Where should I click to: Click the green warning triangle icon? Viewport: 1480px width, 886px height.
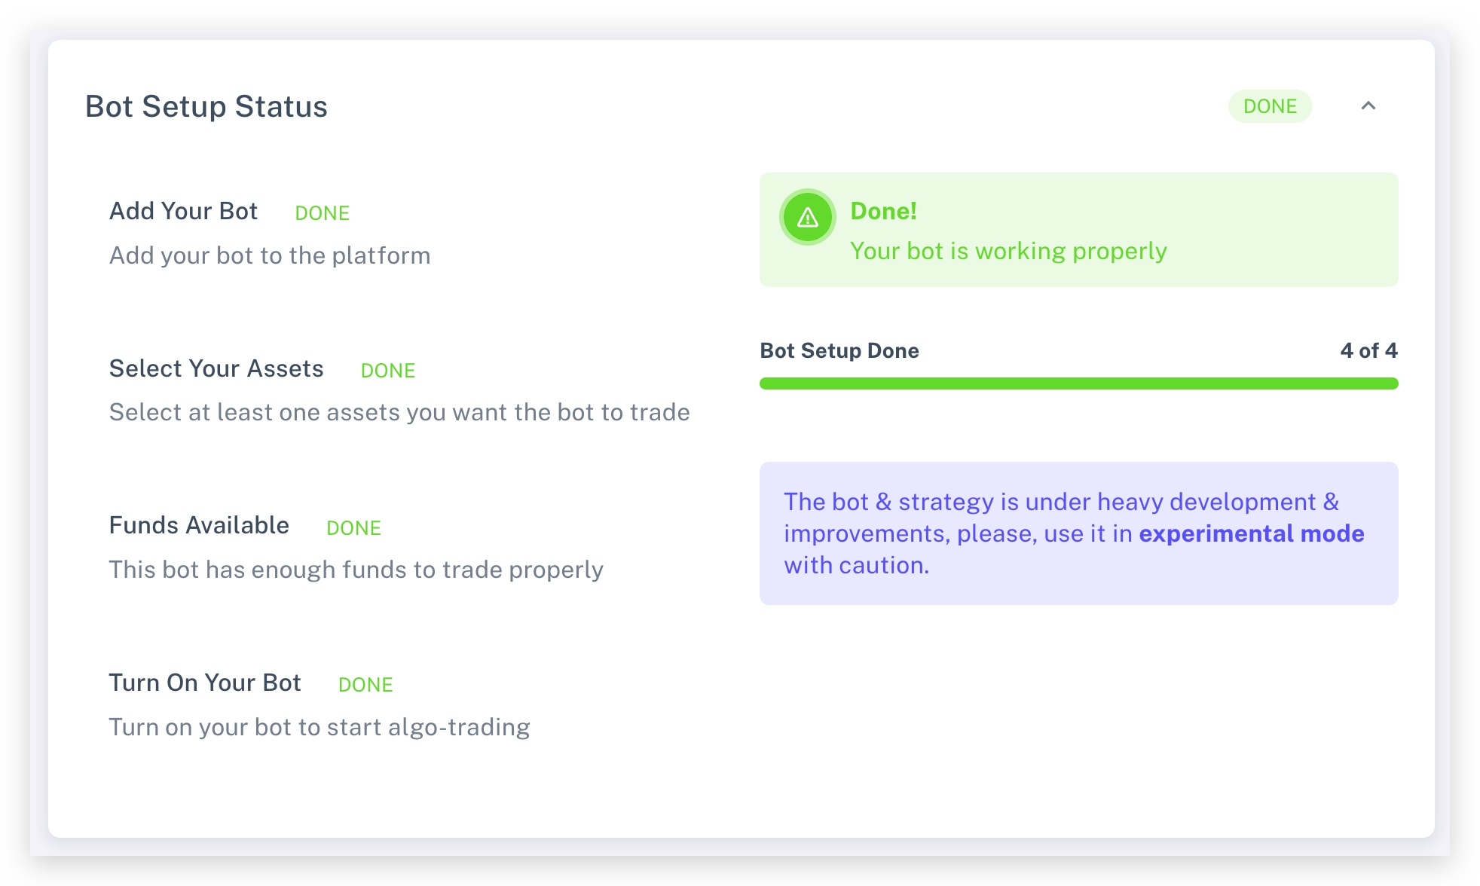pos(807,217)
